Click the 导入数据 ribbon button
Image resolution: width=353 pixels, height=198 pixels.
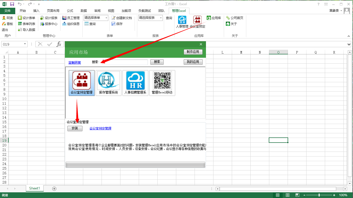(x=27, y=30)
